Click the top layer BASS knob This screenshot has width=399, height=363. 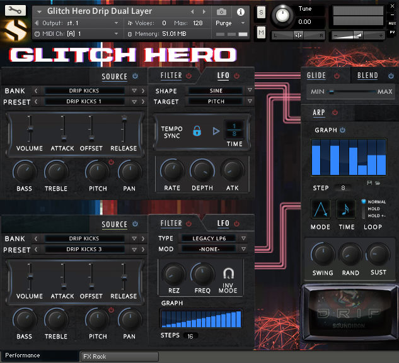click(25, 172)
